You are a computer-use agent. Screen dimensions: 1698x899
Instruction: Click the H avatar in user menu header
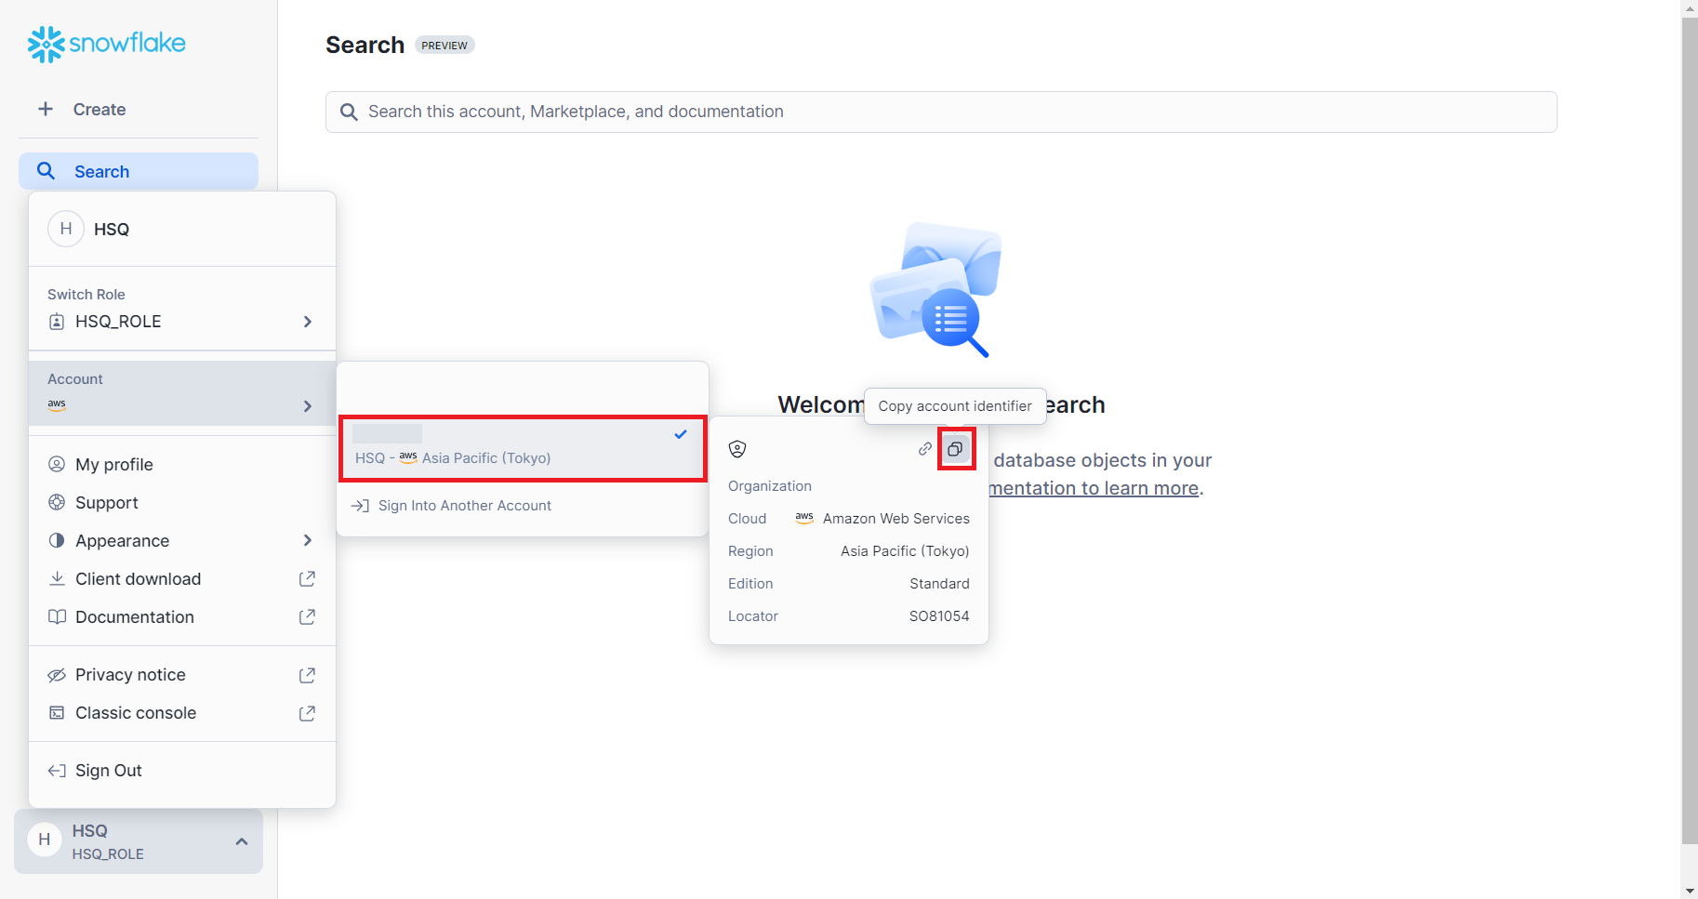pos(66,229)
